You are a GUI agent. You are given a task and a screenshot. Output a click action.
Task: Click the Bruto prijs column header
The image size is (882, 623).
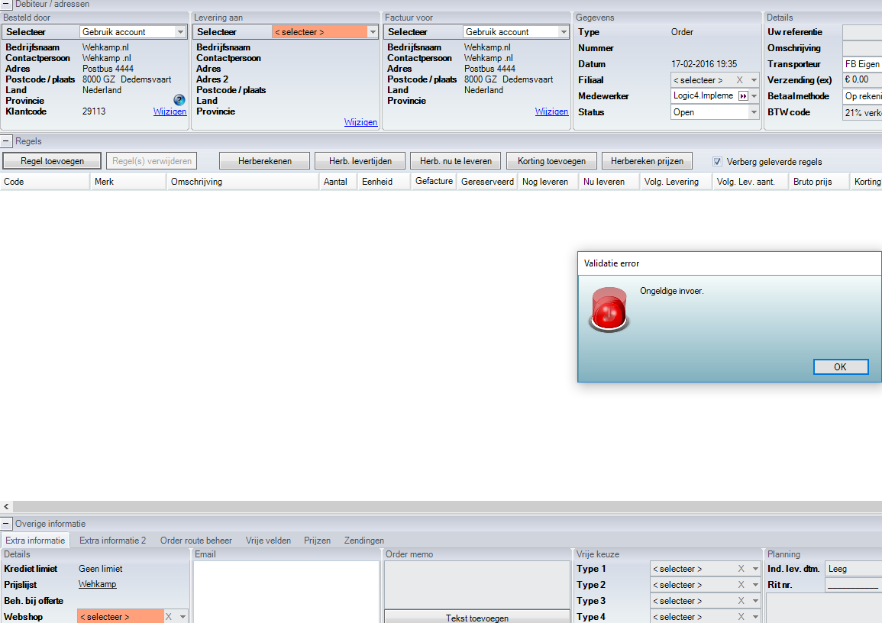point(819,182)
